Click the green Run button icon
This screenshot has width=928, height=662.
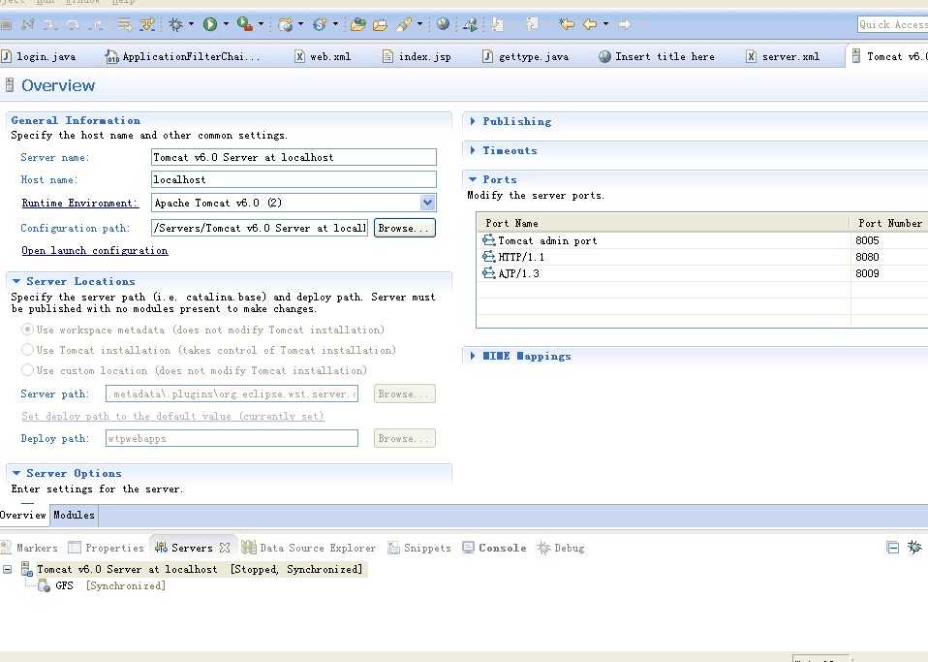pos(209,24)
